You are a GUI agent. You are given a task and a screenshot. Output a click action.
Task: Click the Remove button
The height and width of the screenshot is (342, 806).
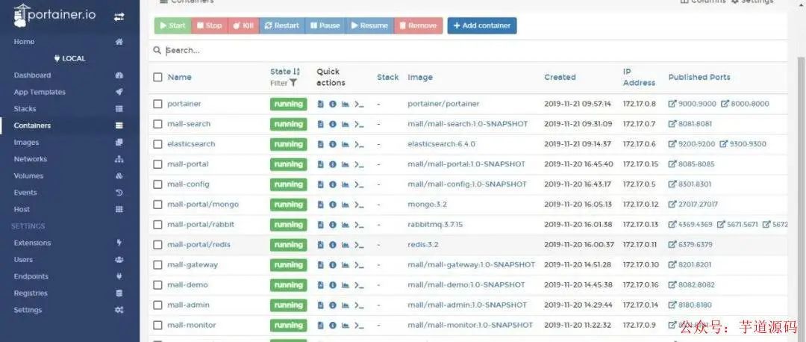(418, 25)
